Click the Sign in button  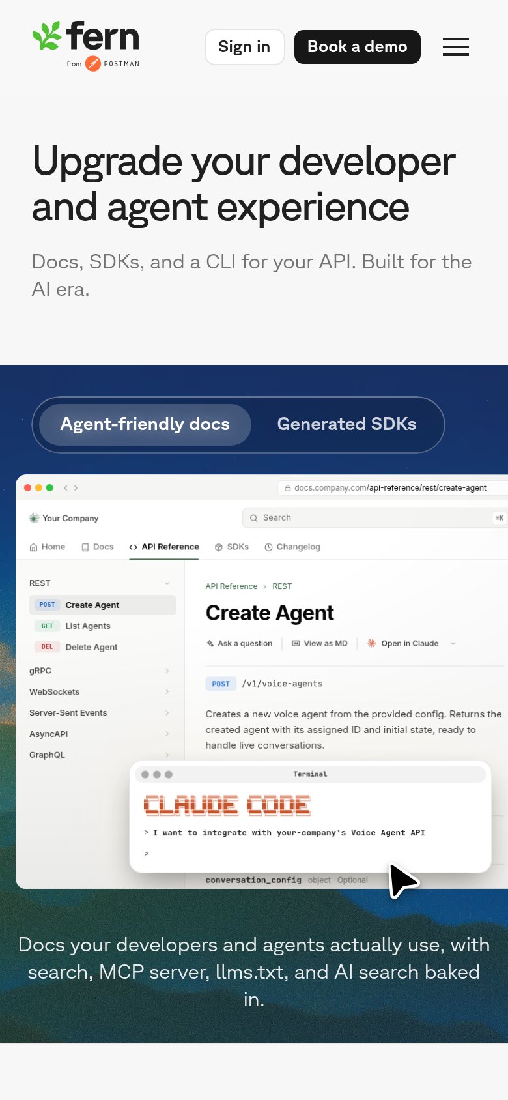245,47
